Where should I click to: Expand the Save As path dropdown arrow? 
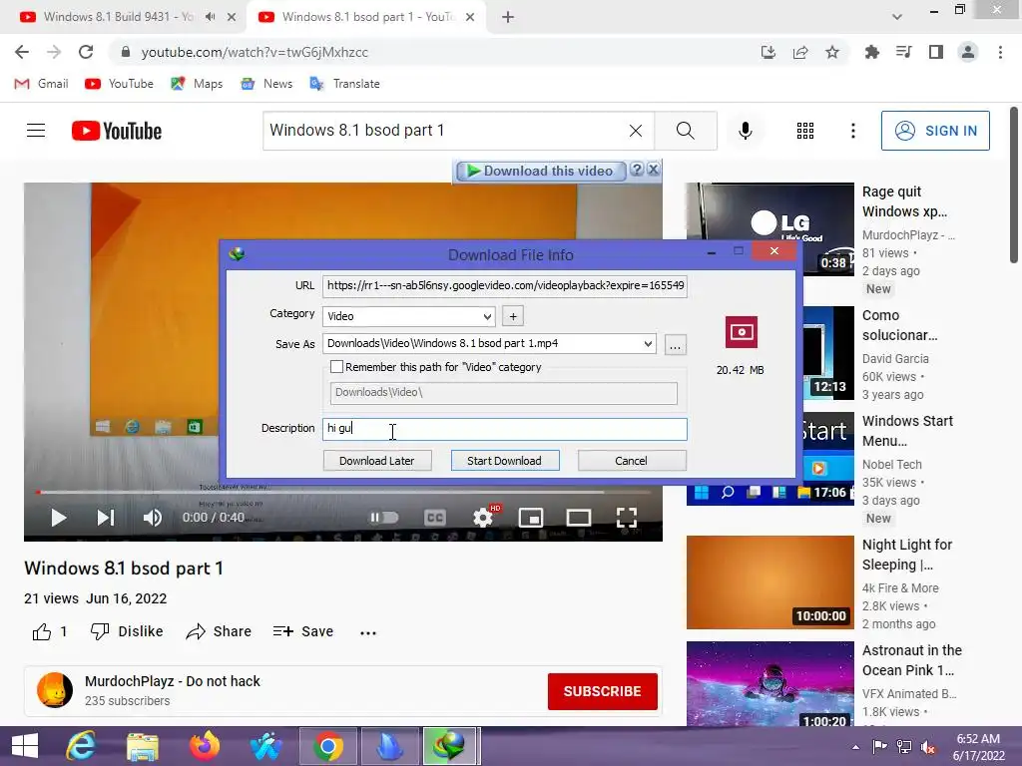[648, 343]
